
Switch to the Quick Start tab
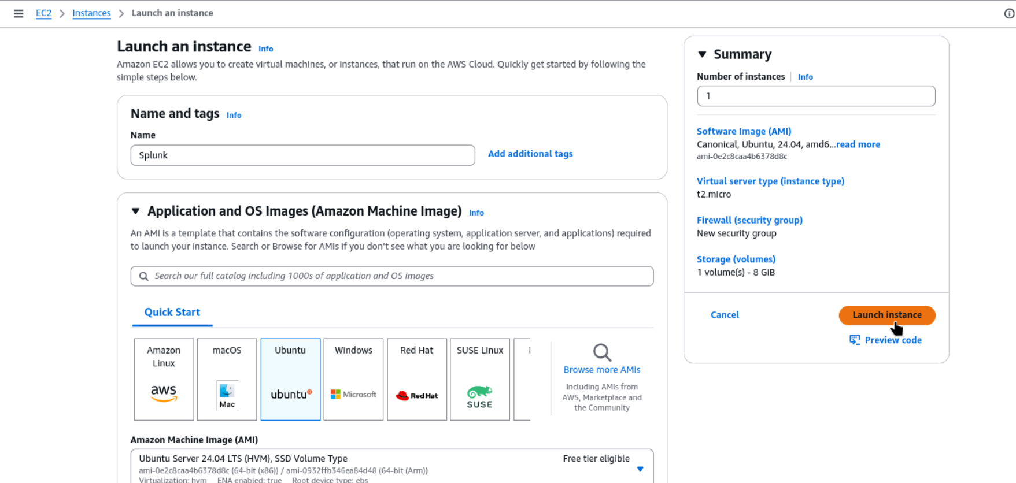172,313
